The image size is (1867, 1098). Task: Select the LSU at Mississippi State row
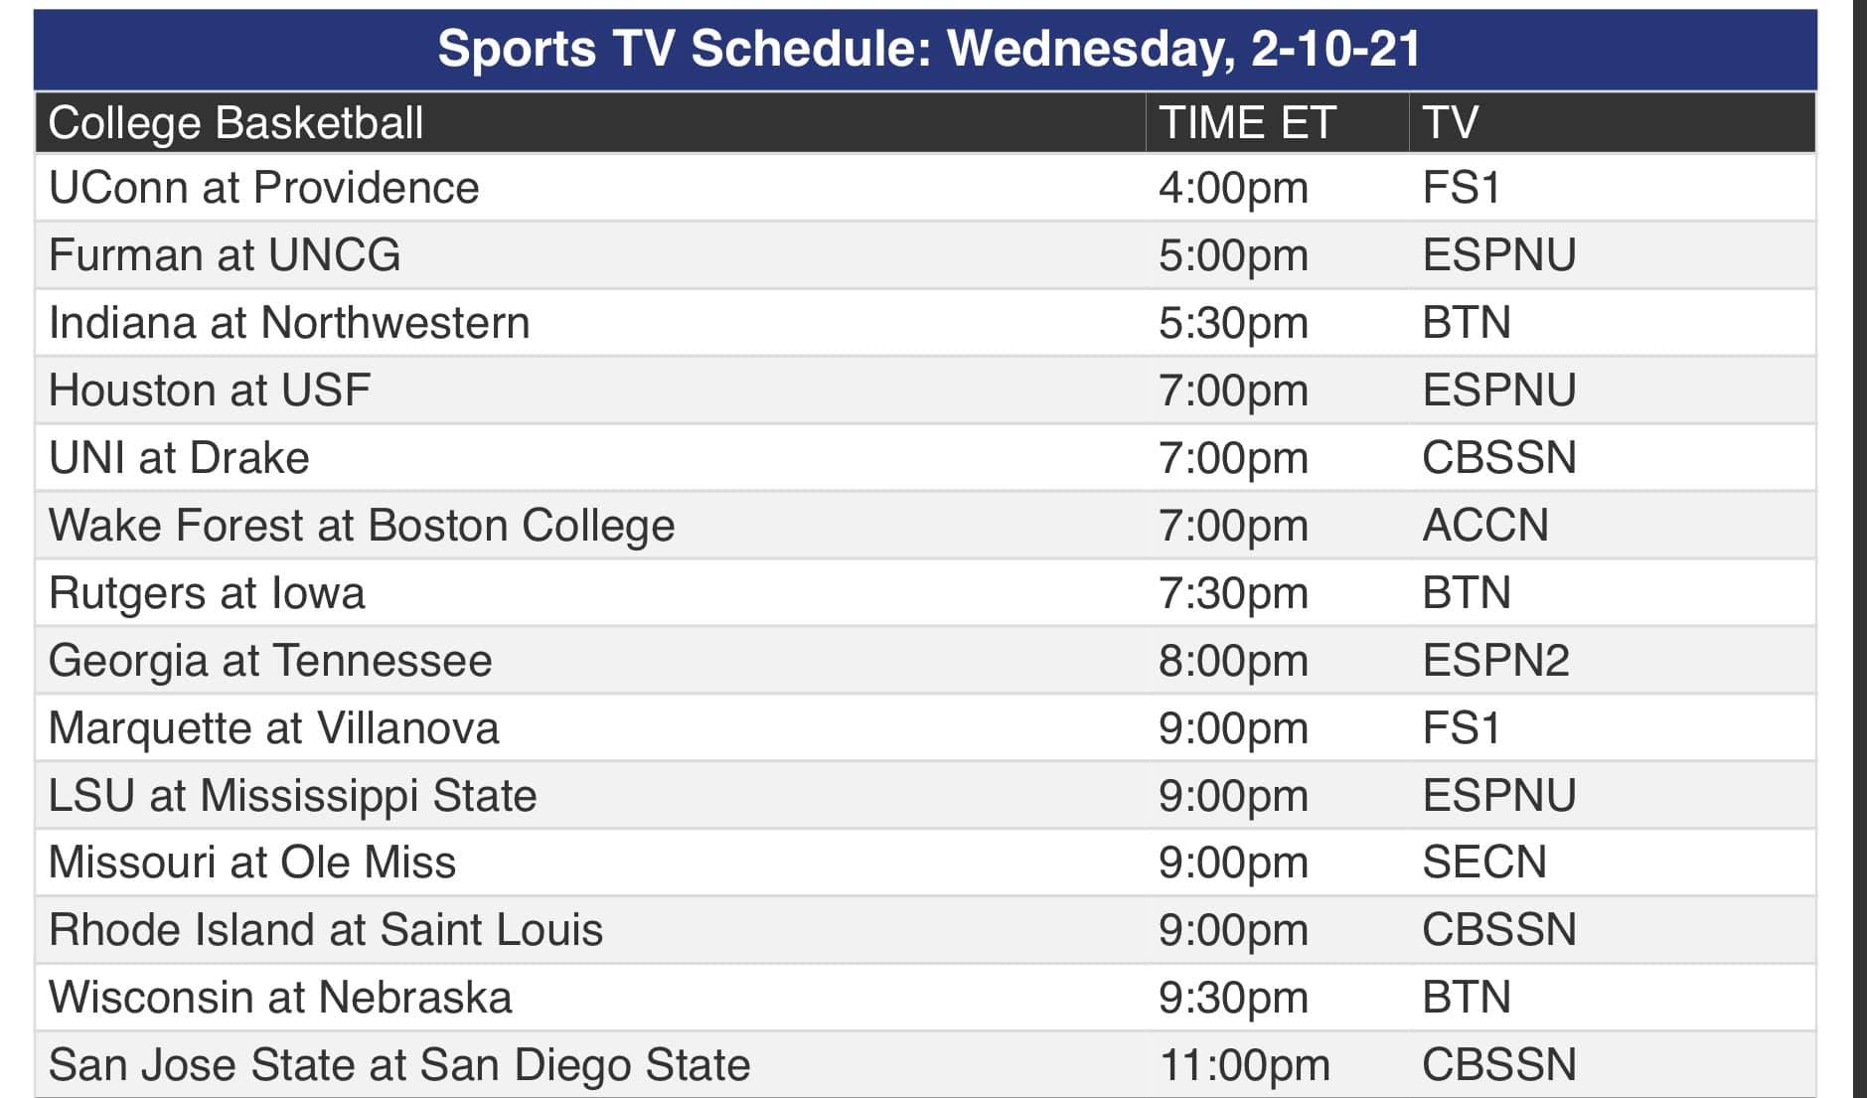(x=925, y=796)
